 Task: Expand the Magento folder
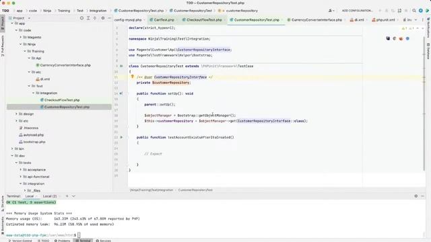point(21,38)
